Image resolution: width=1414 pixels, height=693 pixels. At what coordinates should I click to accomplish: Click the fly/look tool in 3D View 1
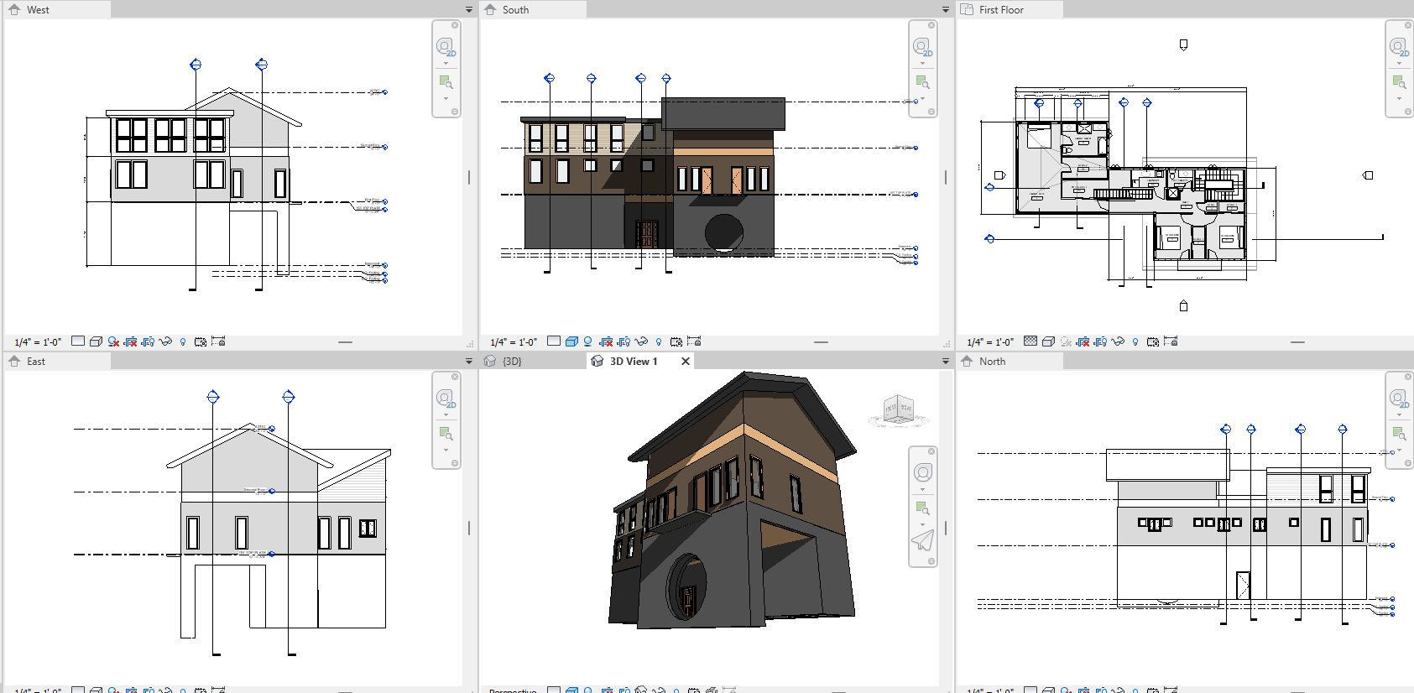[922, 541]
